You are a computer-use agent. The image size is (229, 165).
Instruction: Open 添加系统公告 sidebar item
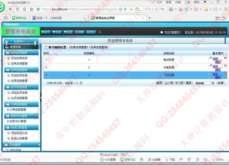19,133
